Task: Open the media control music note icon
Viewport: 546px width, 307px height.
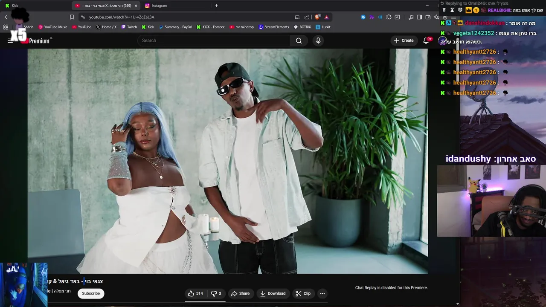Action: pos(411,17)
